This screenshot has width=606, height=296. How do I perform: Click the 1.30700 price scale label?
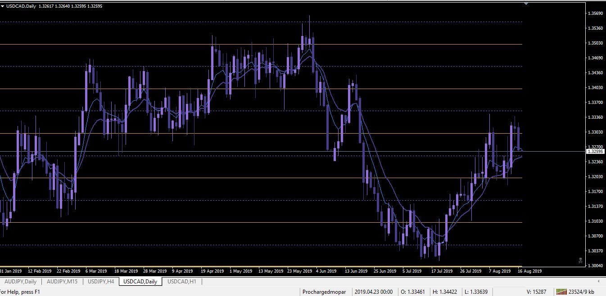tap(596, 236)
